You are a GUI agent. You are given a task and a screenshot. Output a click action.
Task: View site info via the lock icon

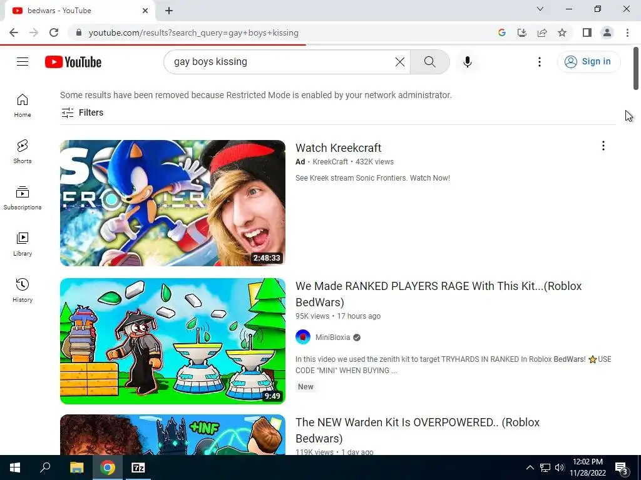click(x=79, y=32)
